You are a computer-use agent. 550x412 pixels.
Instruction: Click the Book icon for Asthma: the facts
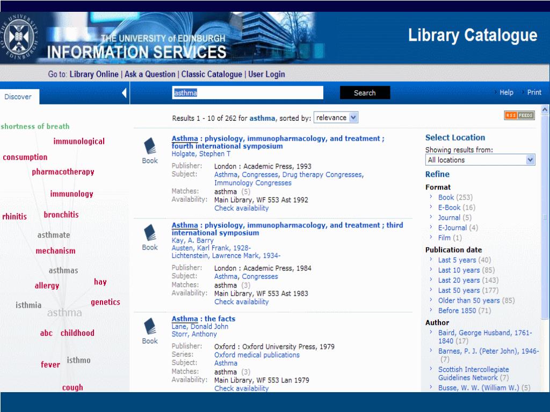click(x=150, y=326)
